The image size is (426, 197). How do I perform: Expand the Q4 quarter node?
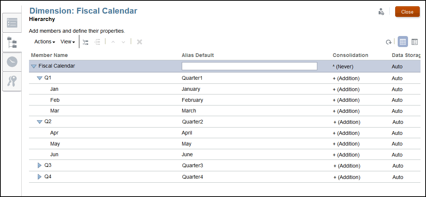click(x=40, y=177)
